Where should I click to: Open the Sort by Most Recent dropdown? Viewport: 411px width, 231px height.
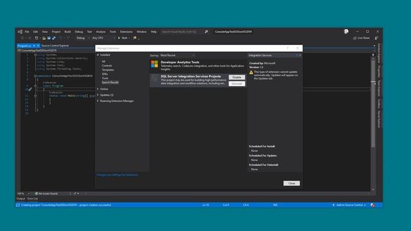(177, 55)
